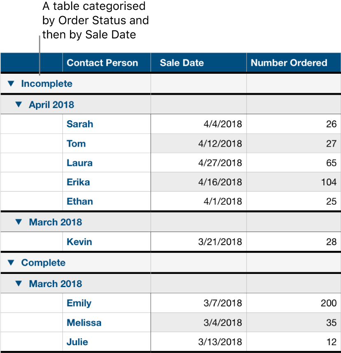Collapse the March 2018 group under Complete
The width and height of the screenshot is (341, 353).
18,283
